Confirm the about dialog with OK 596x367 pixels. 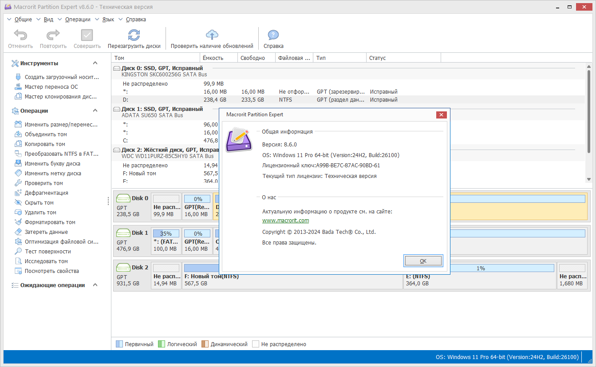(x=423, y=261)
